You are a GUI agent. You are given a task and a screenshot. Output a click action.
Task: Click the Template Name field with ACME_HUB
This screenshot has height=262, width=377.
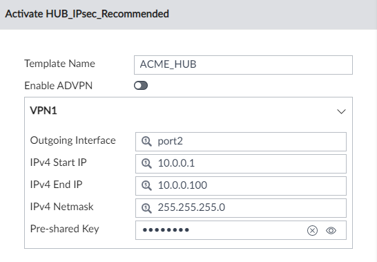click(243, 65)
